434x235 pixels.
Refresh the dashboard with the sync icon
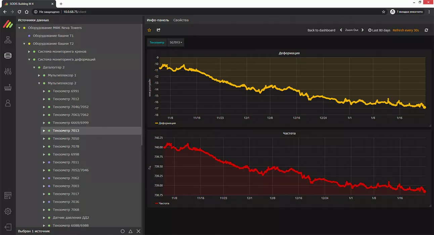pyautogui.click(x=426, y=30)
